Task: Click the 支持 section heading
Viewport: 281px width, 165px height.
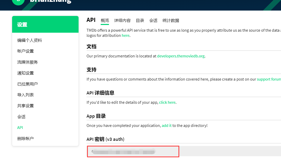Action: (x=91, y=70)
